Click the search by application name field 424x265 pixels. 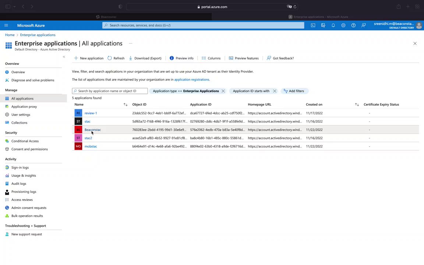pos(110,91)
